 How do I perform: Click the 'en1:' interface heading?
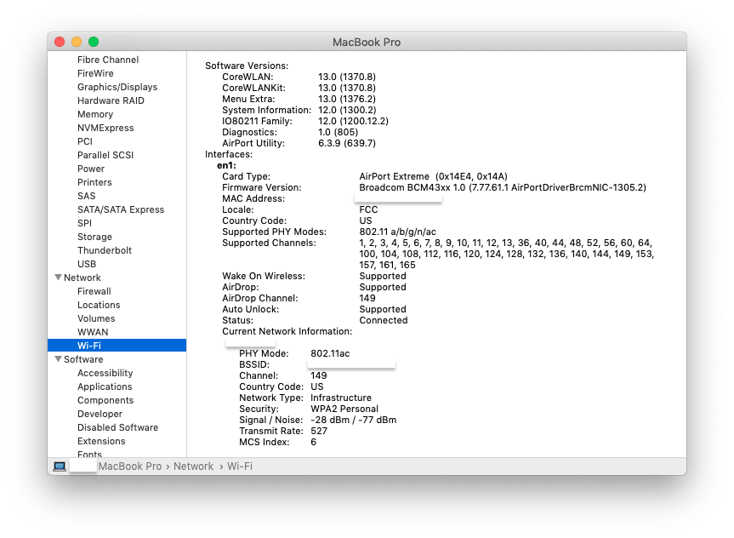[x=226, y=165]
